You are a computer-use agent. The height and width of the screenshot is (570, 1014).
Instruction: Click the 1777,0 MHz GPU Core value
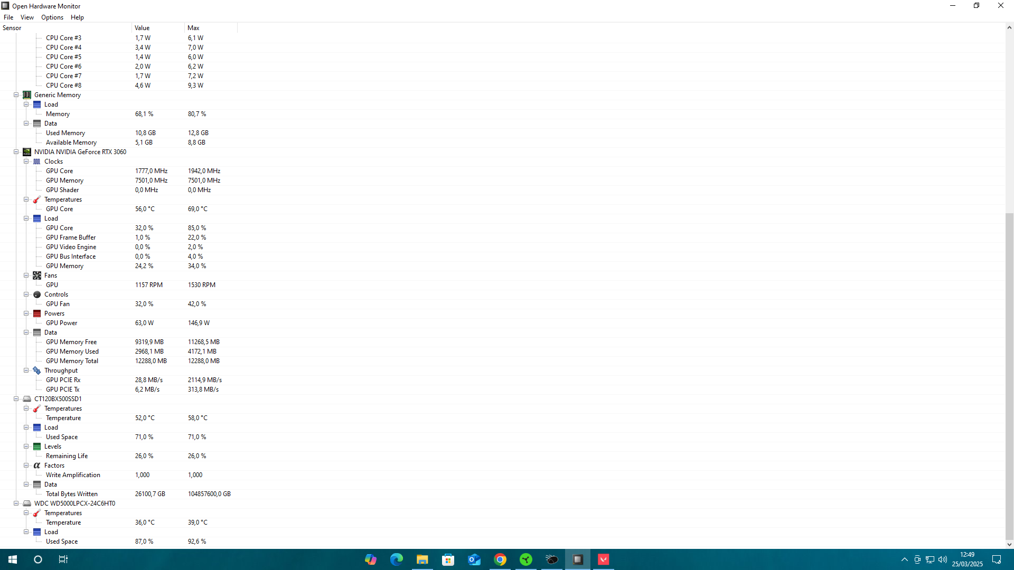[151, 171]
